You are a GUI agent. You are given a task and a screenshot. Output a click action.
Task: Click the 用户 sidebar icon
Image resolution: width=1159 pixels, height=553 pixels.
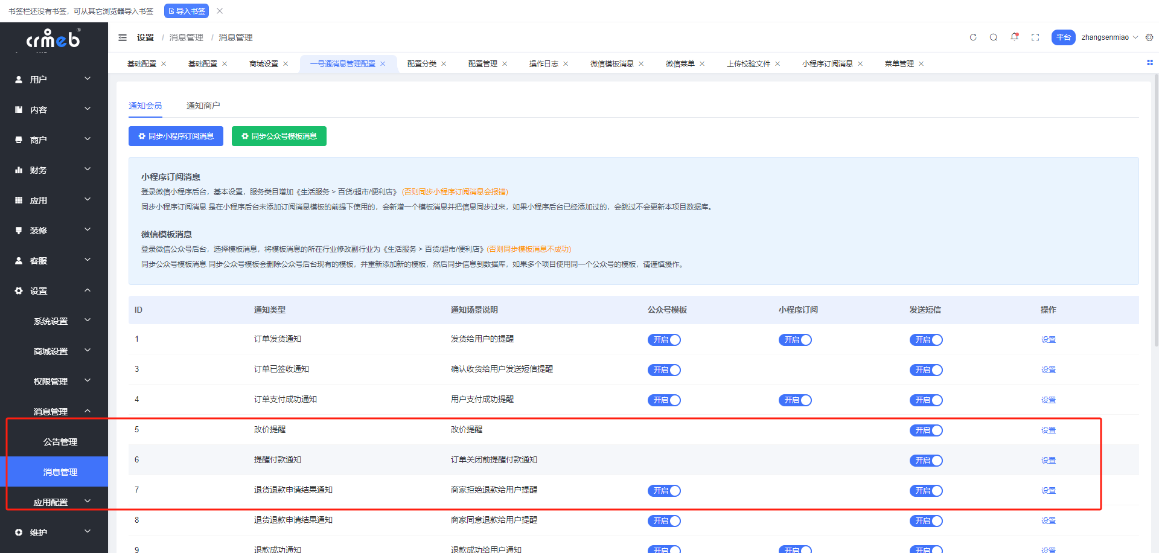(x=19, y=80)
